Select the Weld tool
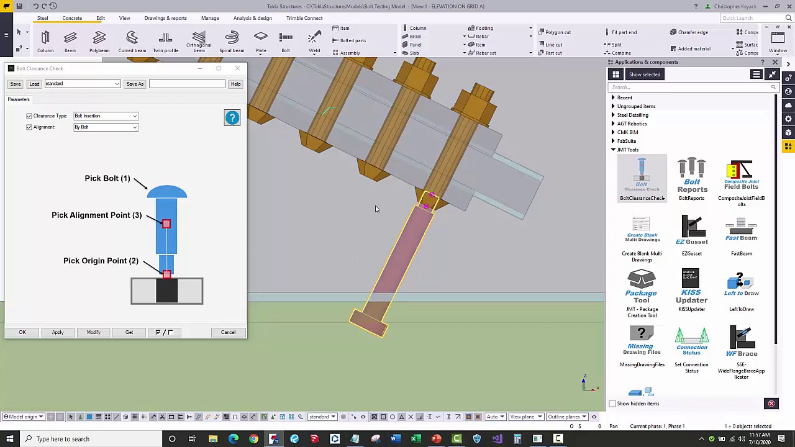The height and width of the screenshot is (447, 795). pyautogui.click(x=314, y=42)
